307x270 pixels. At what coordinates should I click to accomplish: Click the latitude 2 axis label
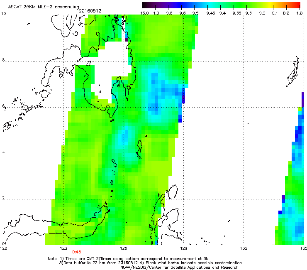pos(3,198)
